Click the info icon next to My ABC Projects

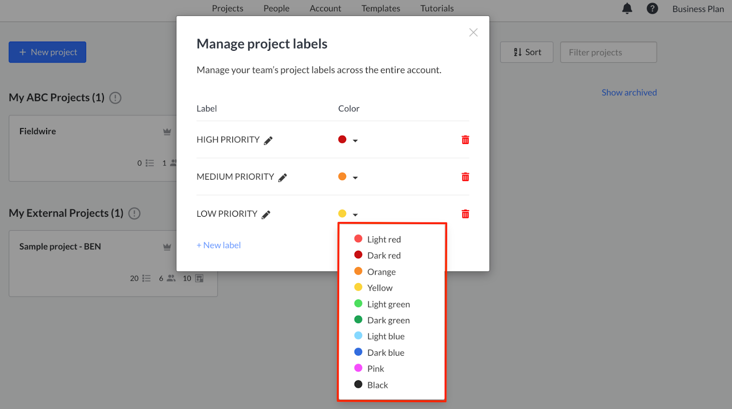[x=115, y=98]
